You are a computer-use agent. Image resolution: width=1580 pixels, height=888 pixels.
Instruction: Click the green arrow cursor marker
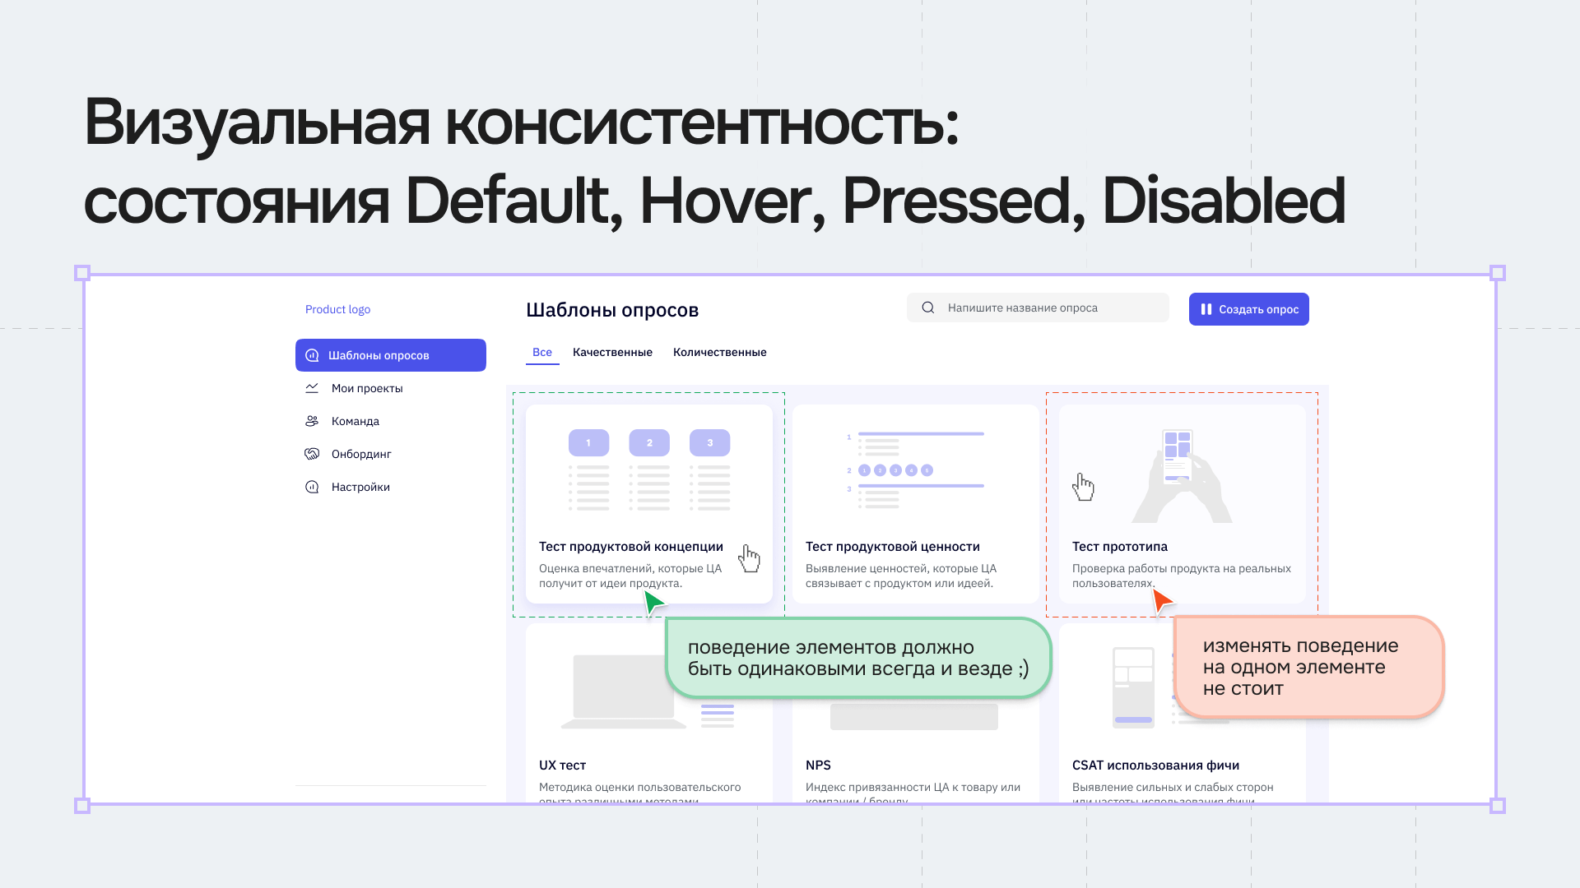click(653, 602)
